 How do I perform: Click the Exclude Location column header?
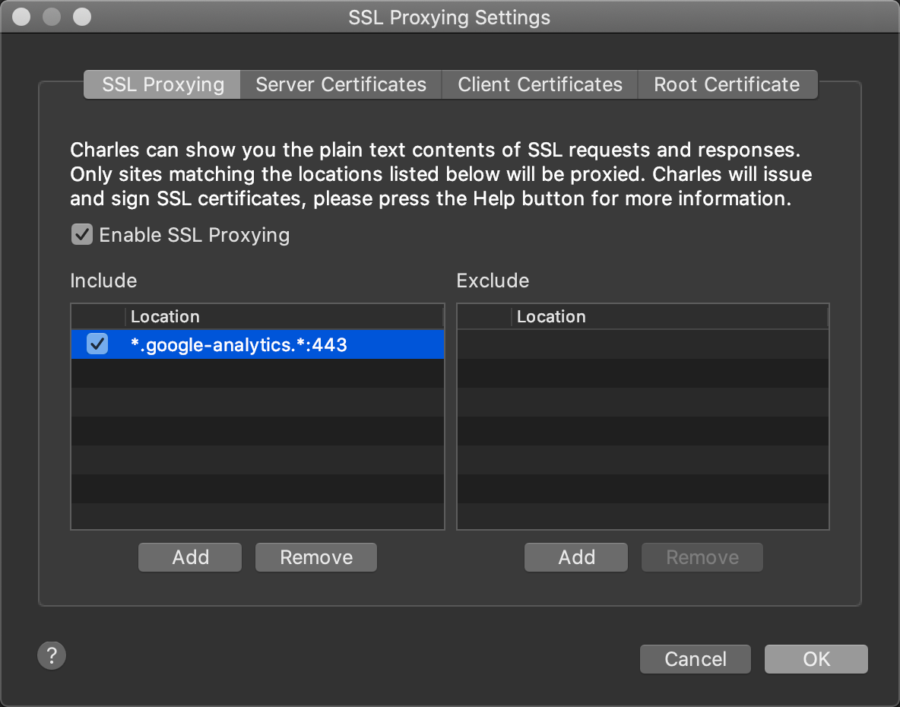pos(550,316)
